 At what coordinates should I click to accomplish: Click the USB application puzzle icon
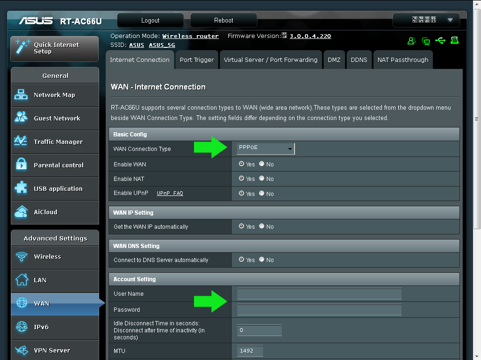[x=21, y=187]
